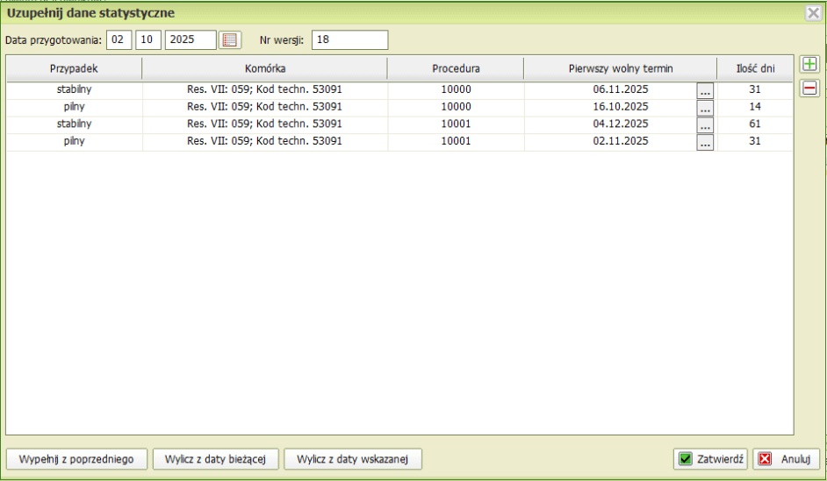This screenshot has height=481, width=827.
Task: Close the Uzupełnij dane statystyczne dialog
Action: pos(813,13)
